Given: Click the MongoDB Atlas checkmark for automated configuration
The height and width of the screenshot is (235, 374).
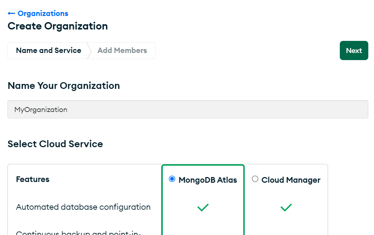Looking at the screenshot, I should pos(203,207).
